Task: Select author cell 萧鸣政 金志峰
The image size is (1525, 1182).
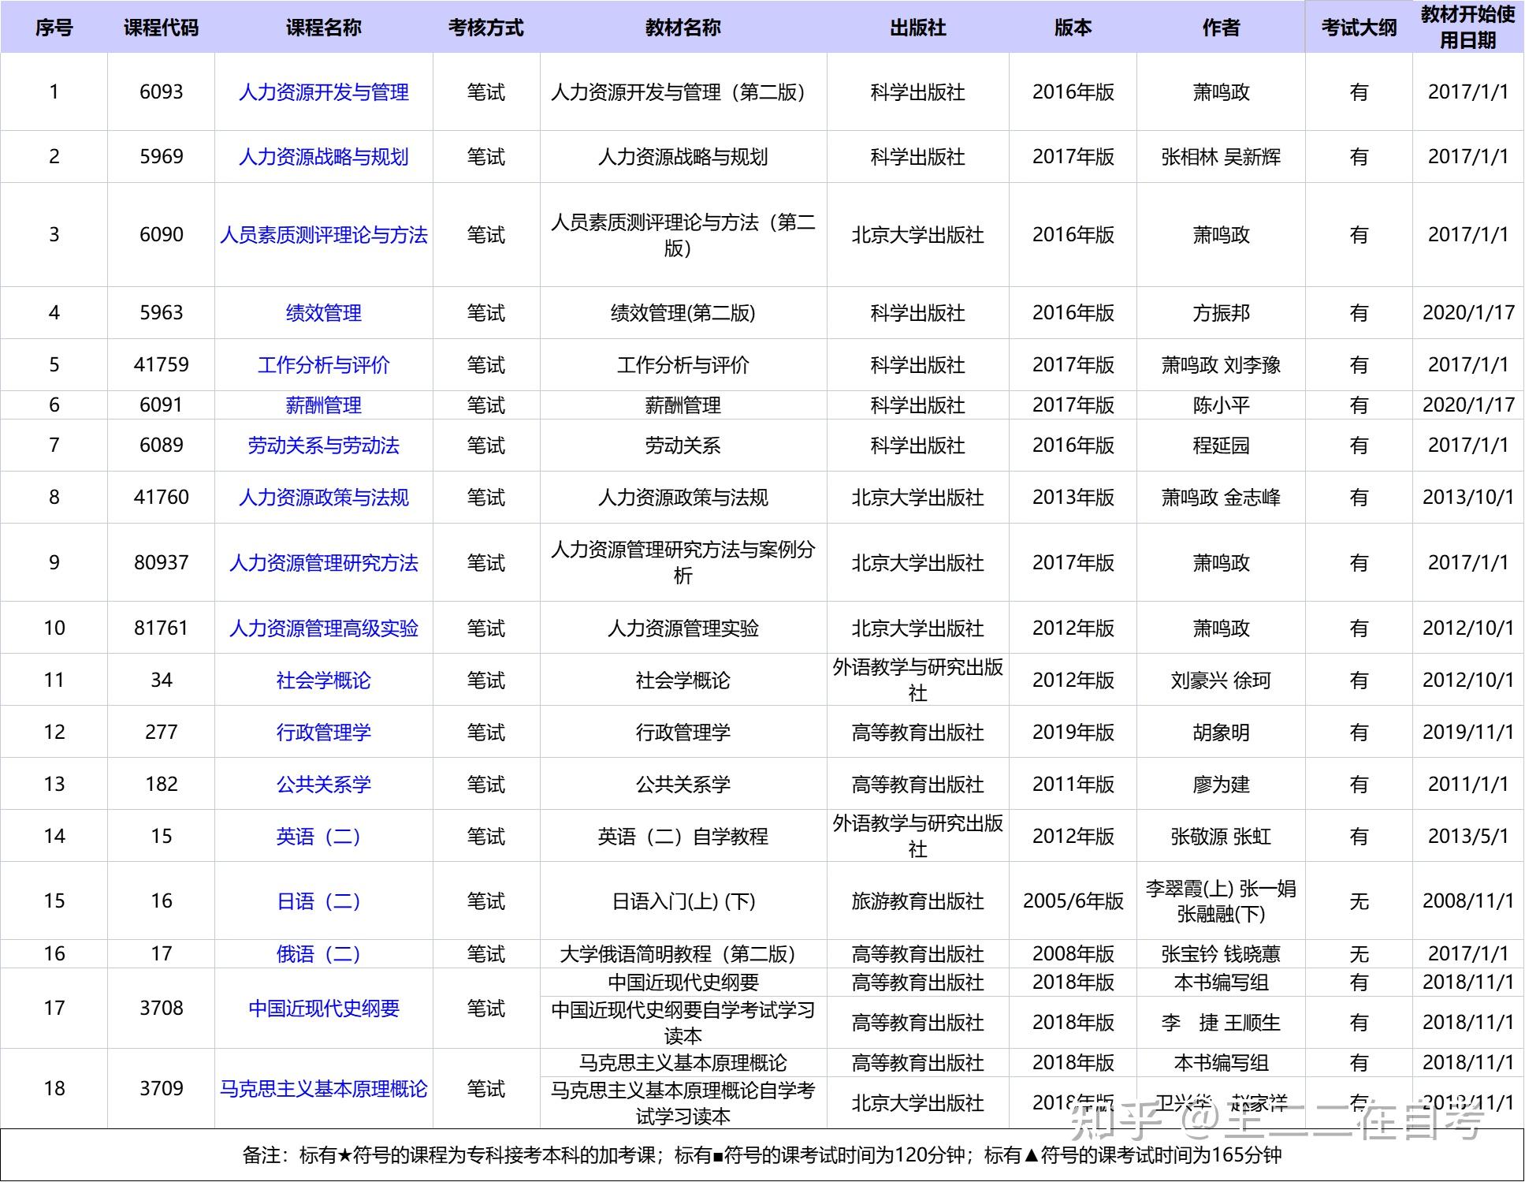Action: [1221, 498]
